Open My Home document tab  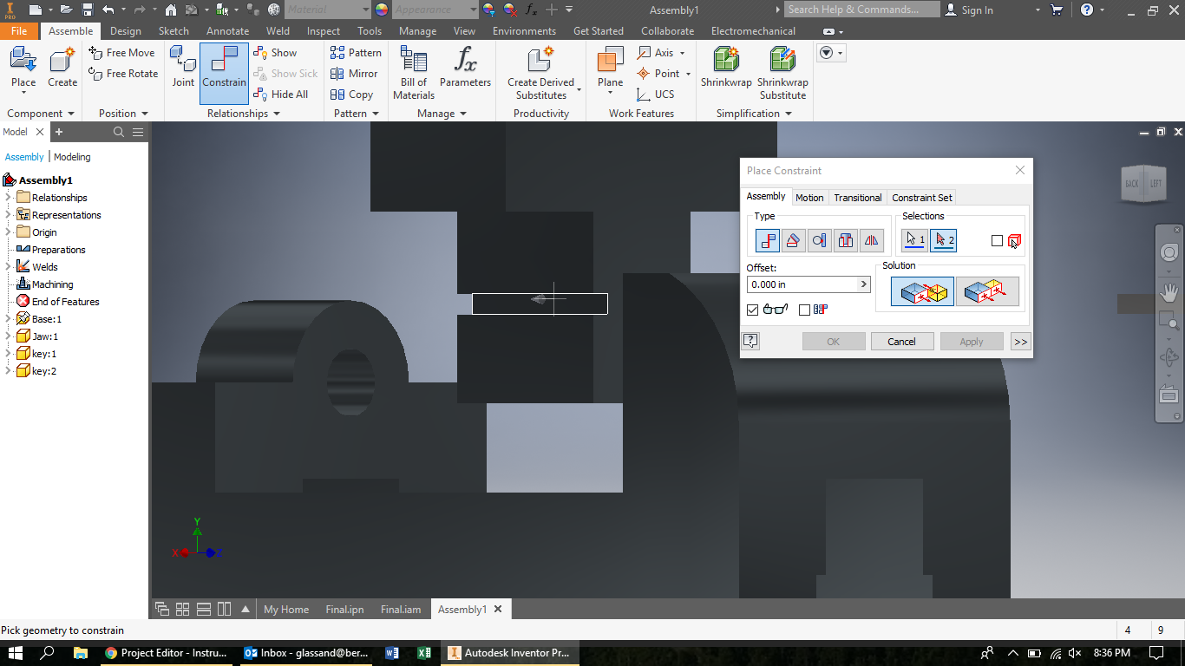click(286, 610)
